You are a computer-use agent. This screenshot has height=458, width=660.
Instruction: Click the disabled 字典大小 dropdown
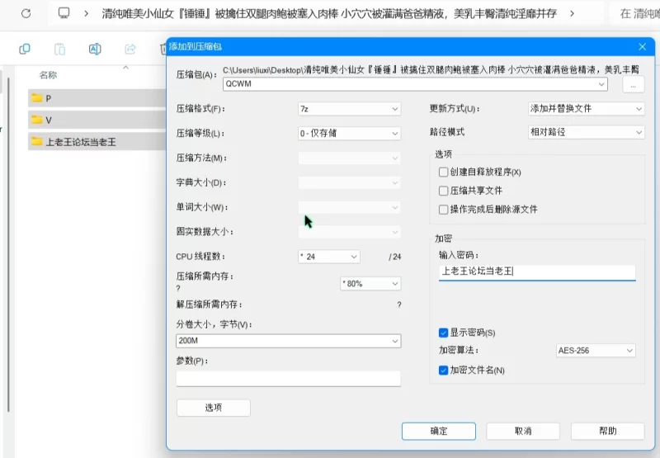tap(349, 182)
